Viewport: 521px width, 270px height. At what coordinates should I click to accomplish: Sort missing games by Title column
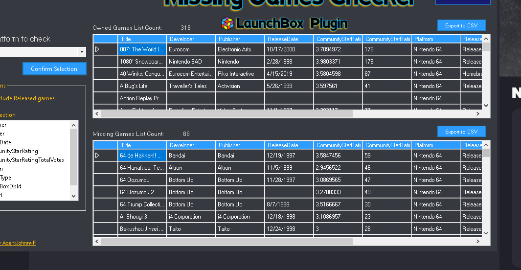[x=142, y=145]
